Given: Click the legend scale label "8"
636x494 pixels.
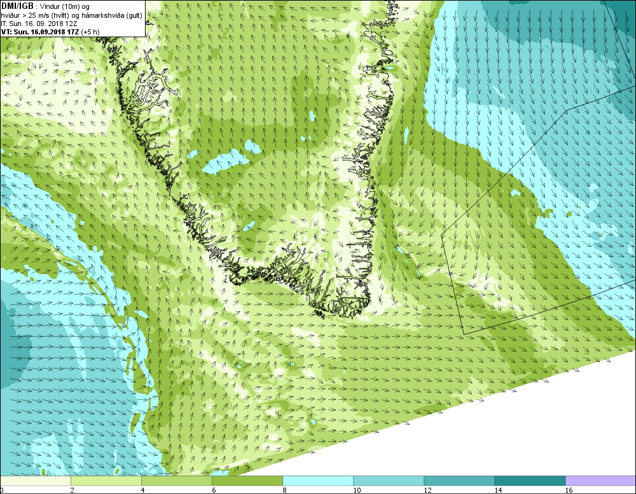Looking at the screenshot, I should (284, 490).
